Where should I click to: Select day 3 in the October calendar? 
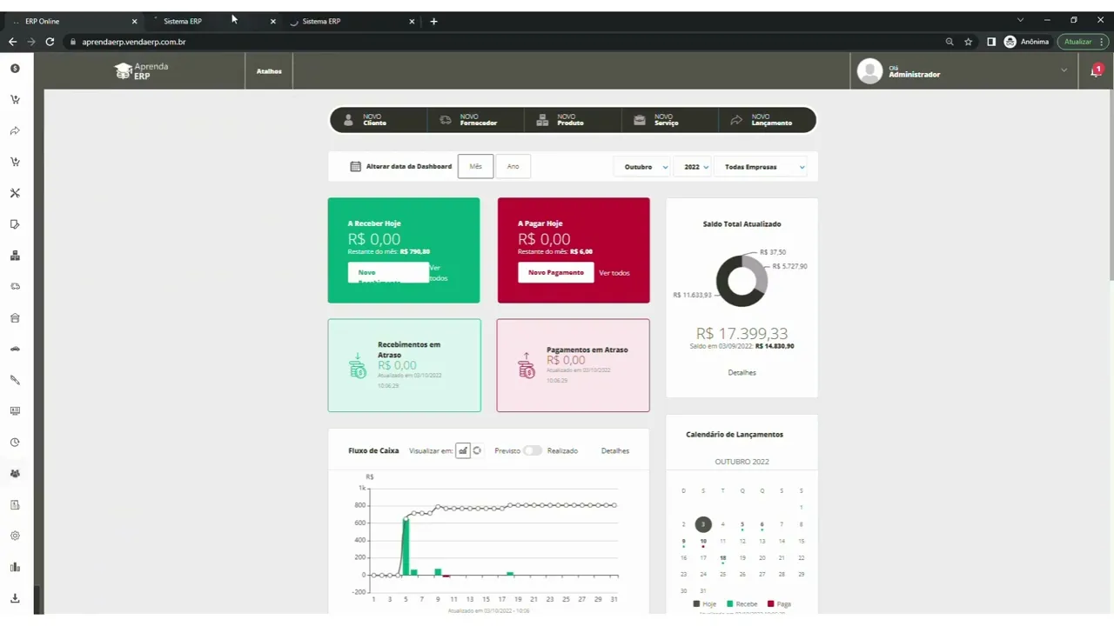(x=703, y=524)
